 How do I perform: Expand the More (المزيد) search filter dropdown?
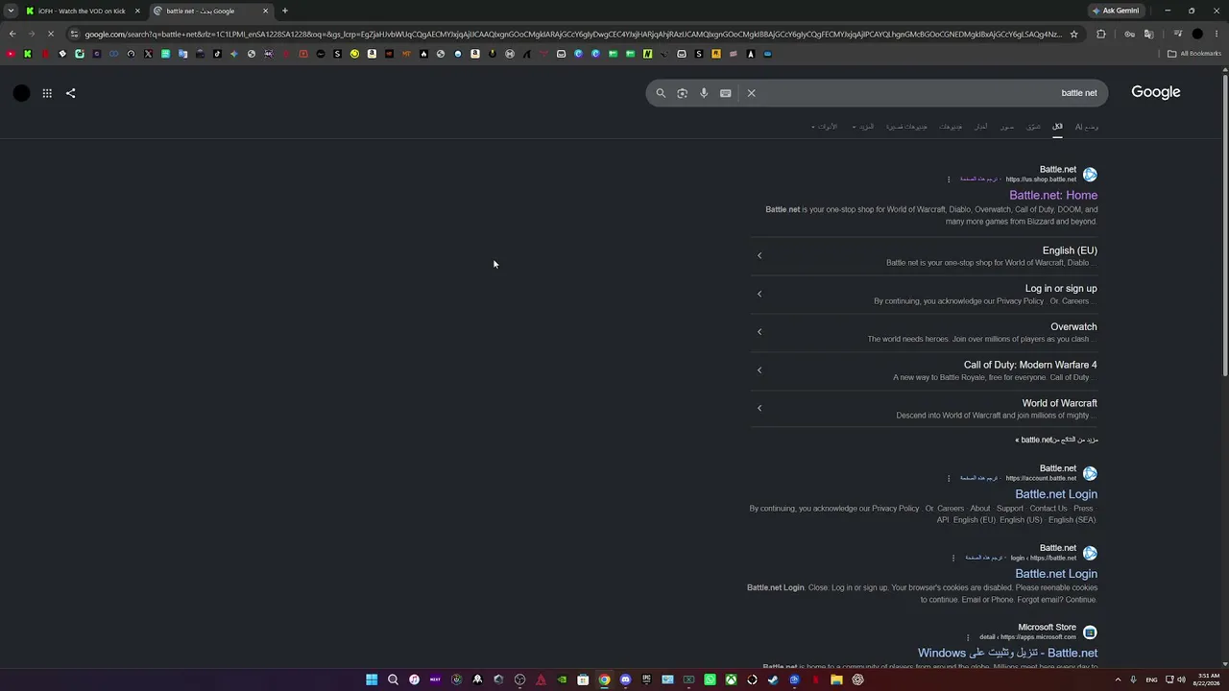click(863, 127)
